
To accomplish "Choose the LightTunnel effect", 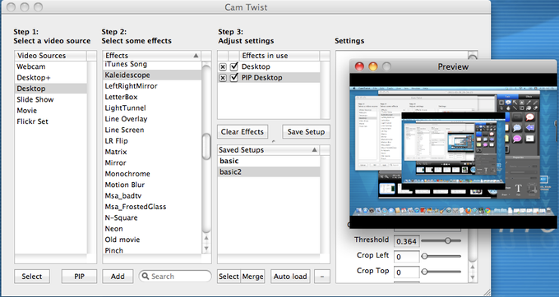I will [x=152, y=108].
